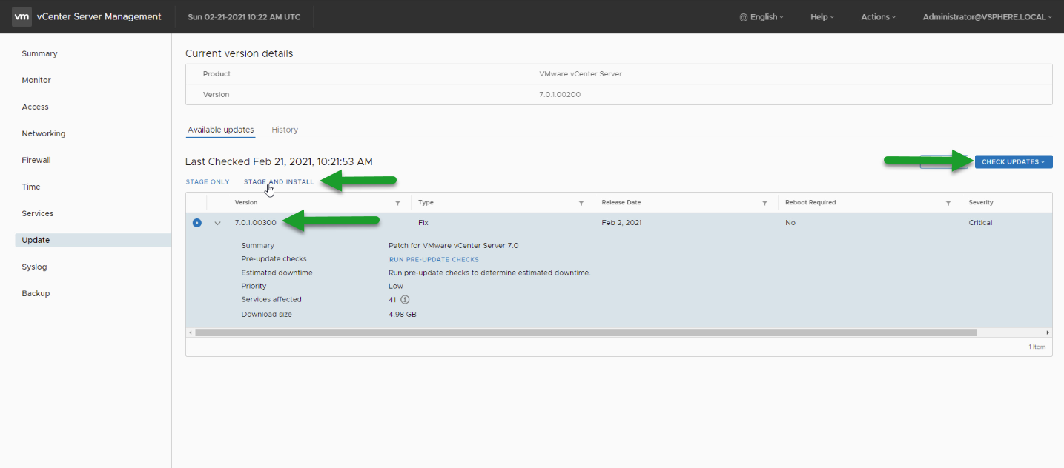The height and width of the screenshot is (468, 1064).
Task: Collapse the 7.0.1.00300 row details chevron
Action: [x=217, y=223]
